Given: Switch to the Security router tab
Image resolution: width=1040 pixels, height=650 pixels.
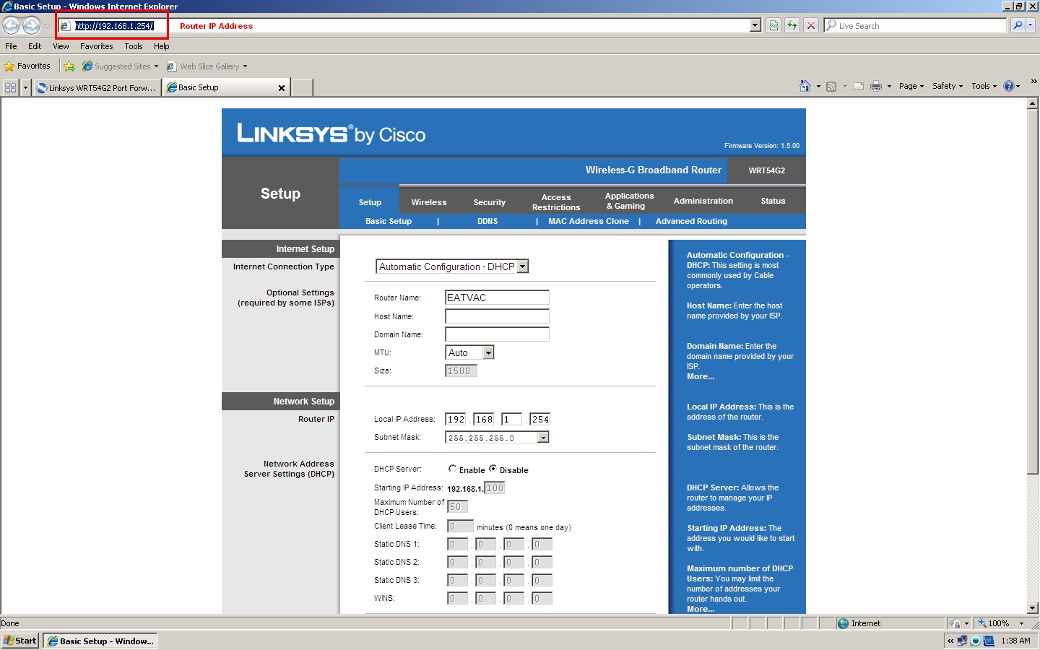Looking at the screenshot, I should tap(490, 202).
